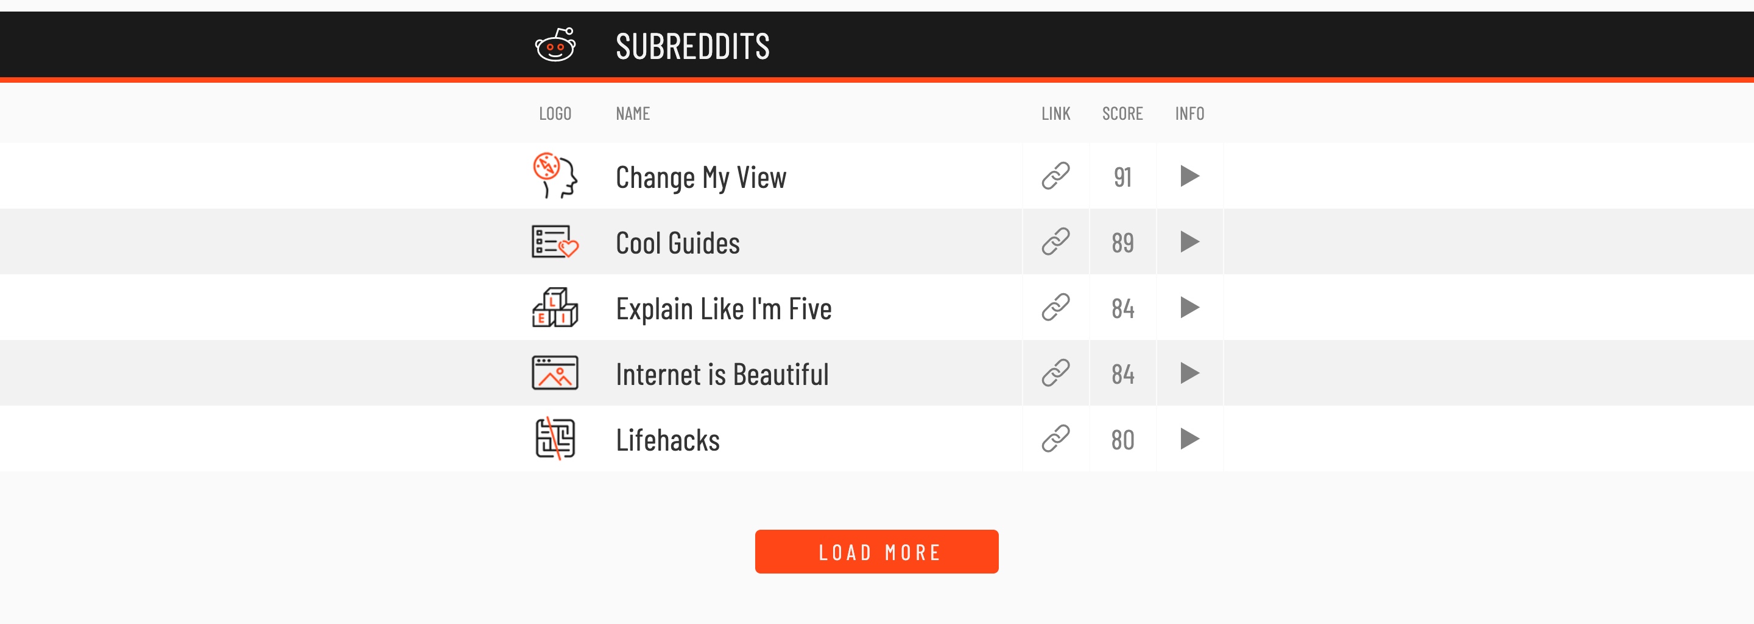This screenshot has width=1754, height=624.
Task: Click the Internet is Beautiful name
Action: (722, 375)
